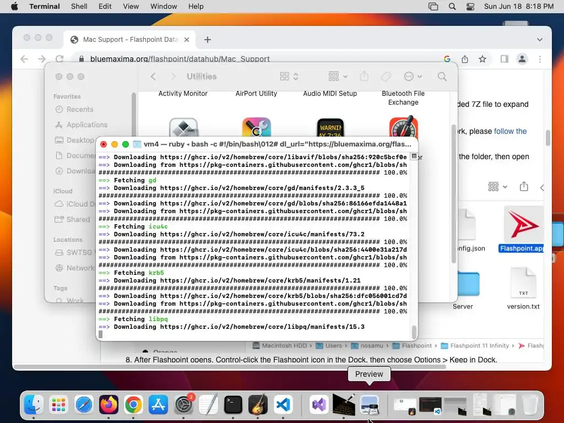The image size is (564, 423).
Task: Click minimized window with GarageBand badge
Action: pos(404,406)
